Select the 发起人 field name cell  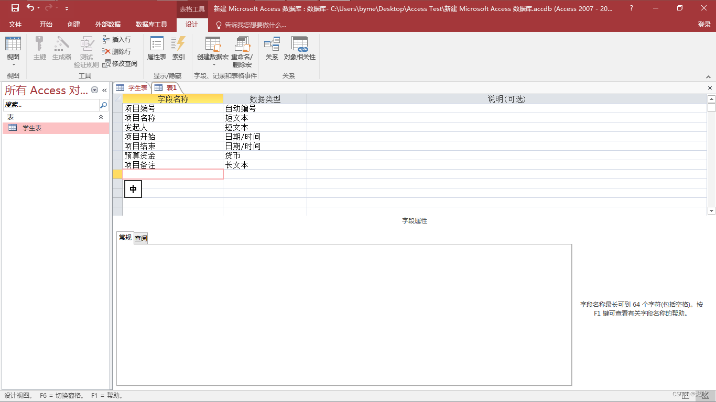[x=173, y=127]
